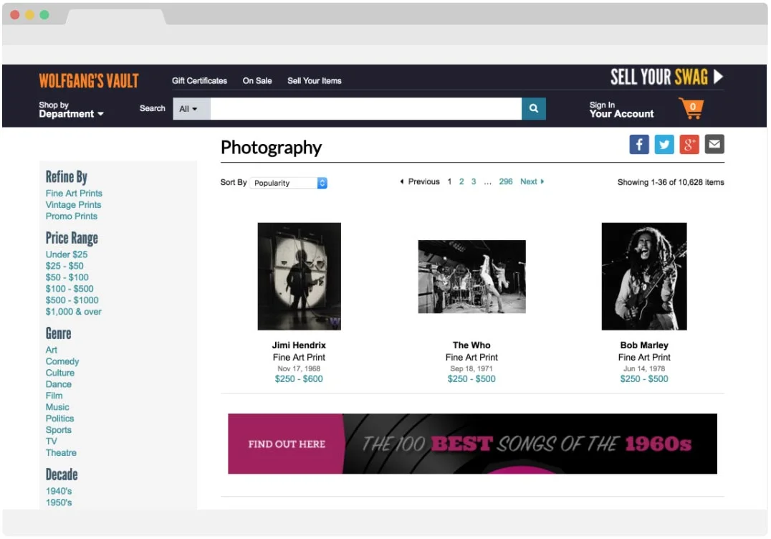Click the Jimi Hendrix title link

pos(299,345)
